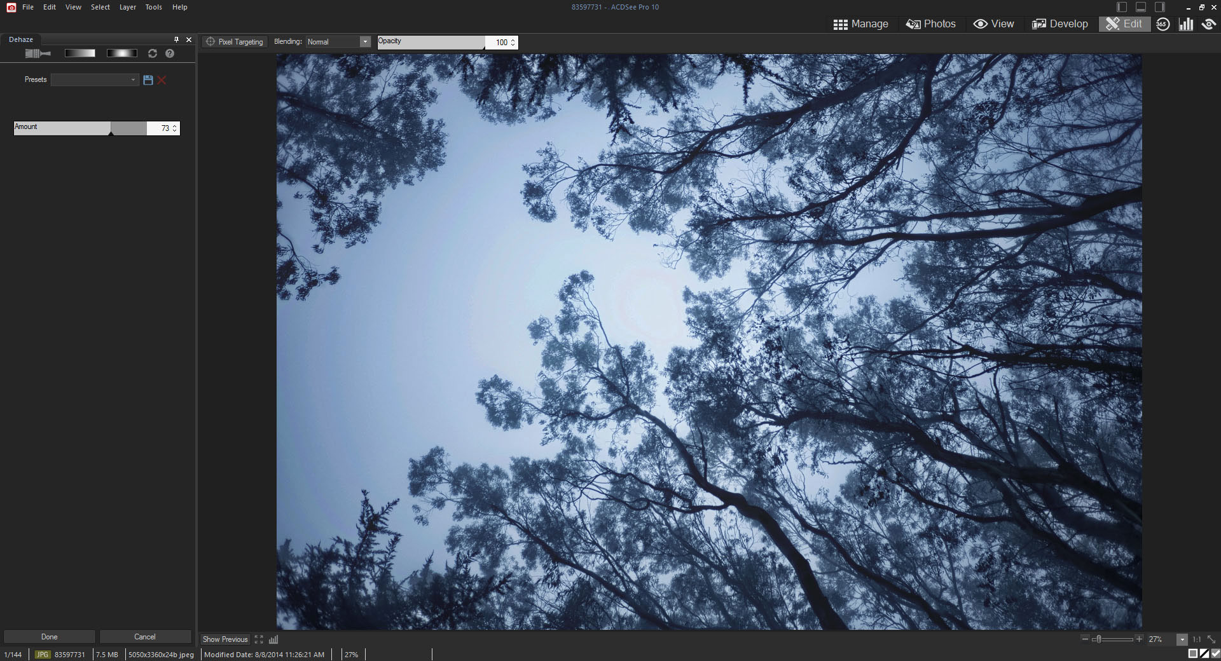Viewport: 1221px width, 661px height.
Task: Open the Layer menu
Action: click(x=128, y=7)
